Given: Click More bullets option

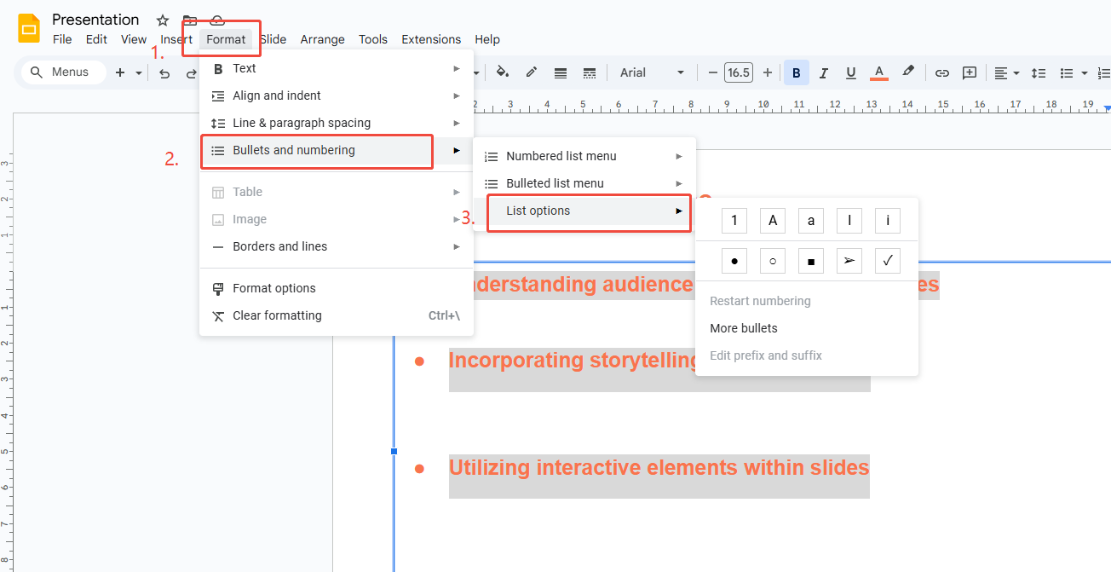Looking at the screenshot, I should point(744,328).
